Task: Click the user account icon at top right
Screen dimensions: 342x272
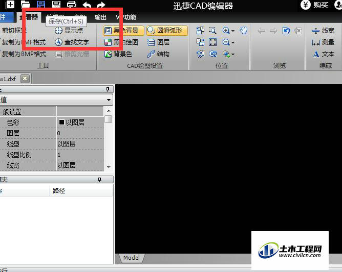Action: (338, 5)
